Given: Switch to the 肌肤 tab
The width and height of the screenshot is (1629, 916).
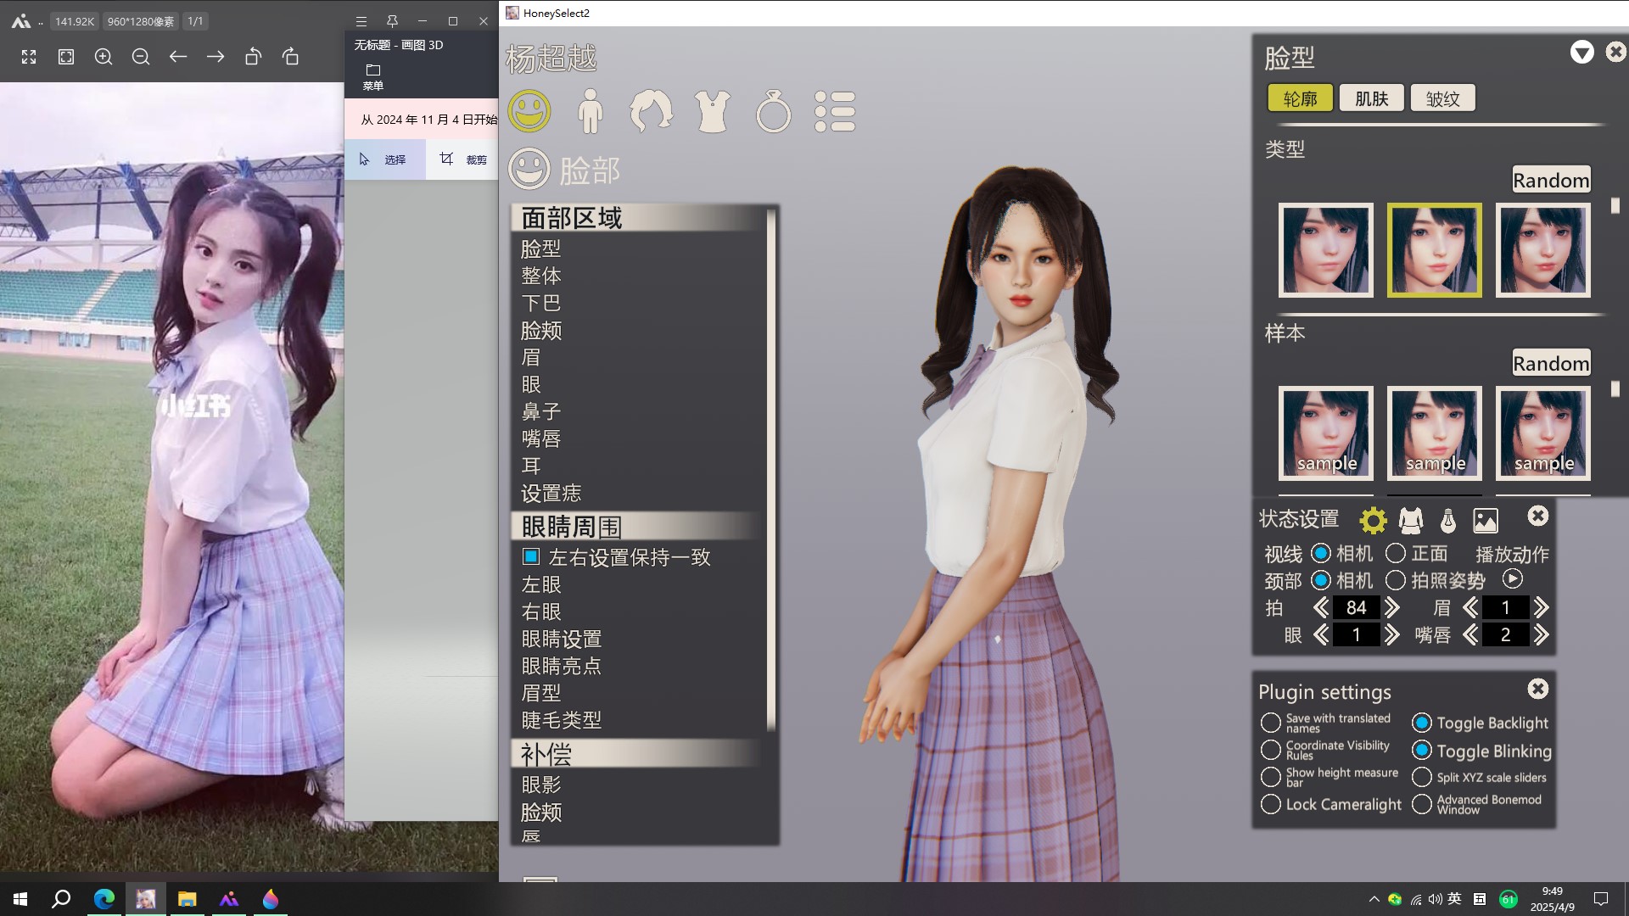Looking at the screenshot, I should point(1371,98).
